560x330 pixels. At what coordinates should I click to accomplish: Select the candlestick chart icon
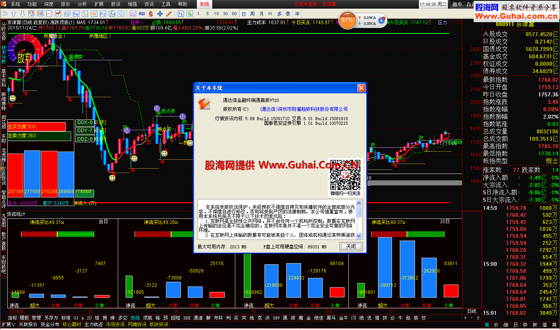tap(58, 14)
